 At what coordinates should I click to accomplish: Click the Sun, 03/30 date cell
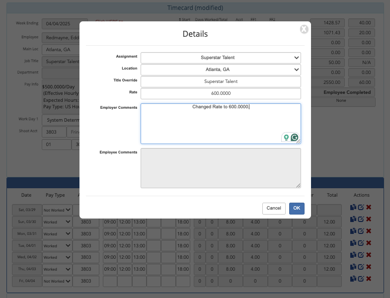pyautogui.click(x=27, y=222)
